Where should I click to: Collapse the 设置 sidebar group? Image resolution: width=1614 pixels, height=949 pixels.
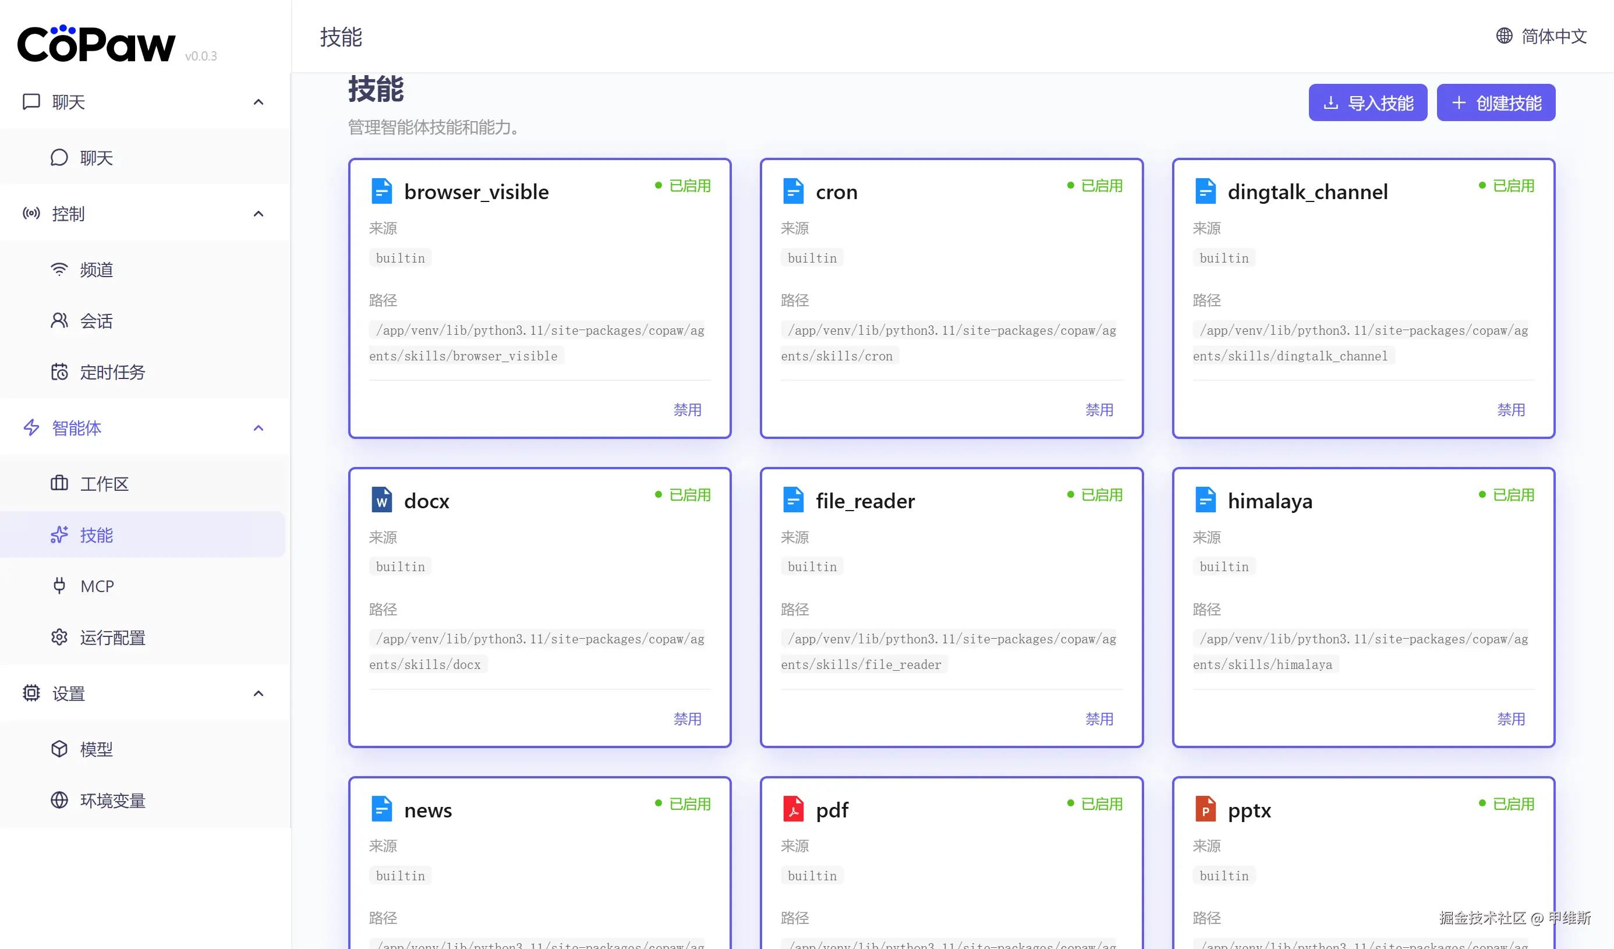tap(258, 693)
